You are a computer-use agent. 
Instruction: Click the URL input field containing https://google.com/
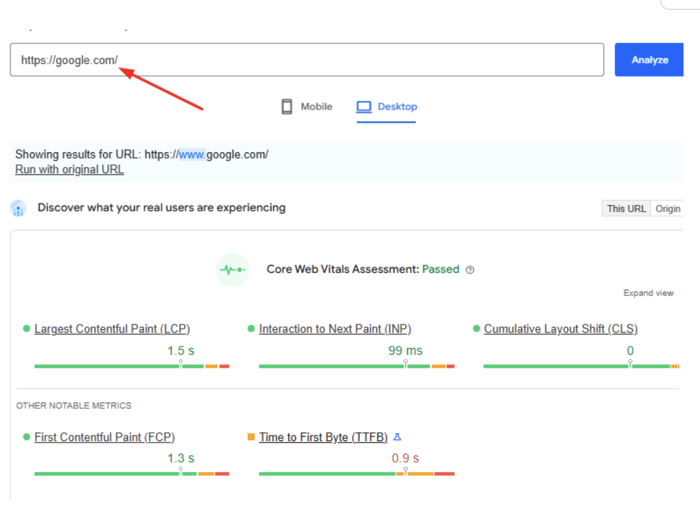(x=307, y=59)
